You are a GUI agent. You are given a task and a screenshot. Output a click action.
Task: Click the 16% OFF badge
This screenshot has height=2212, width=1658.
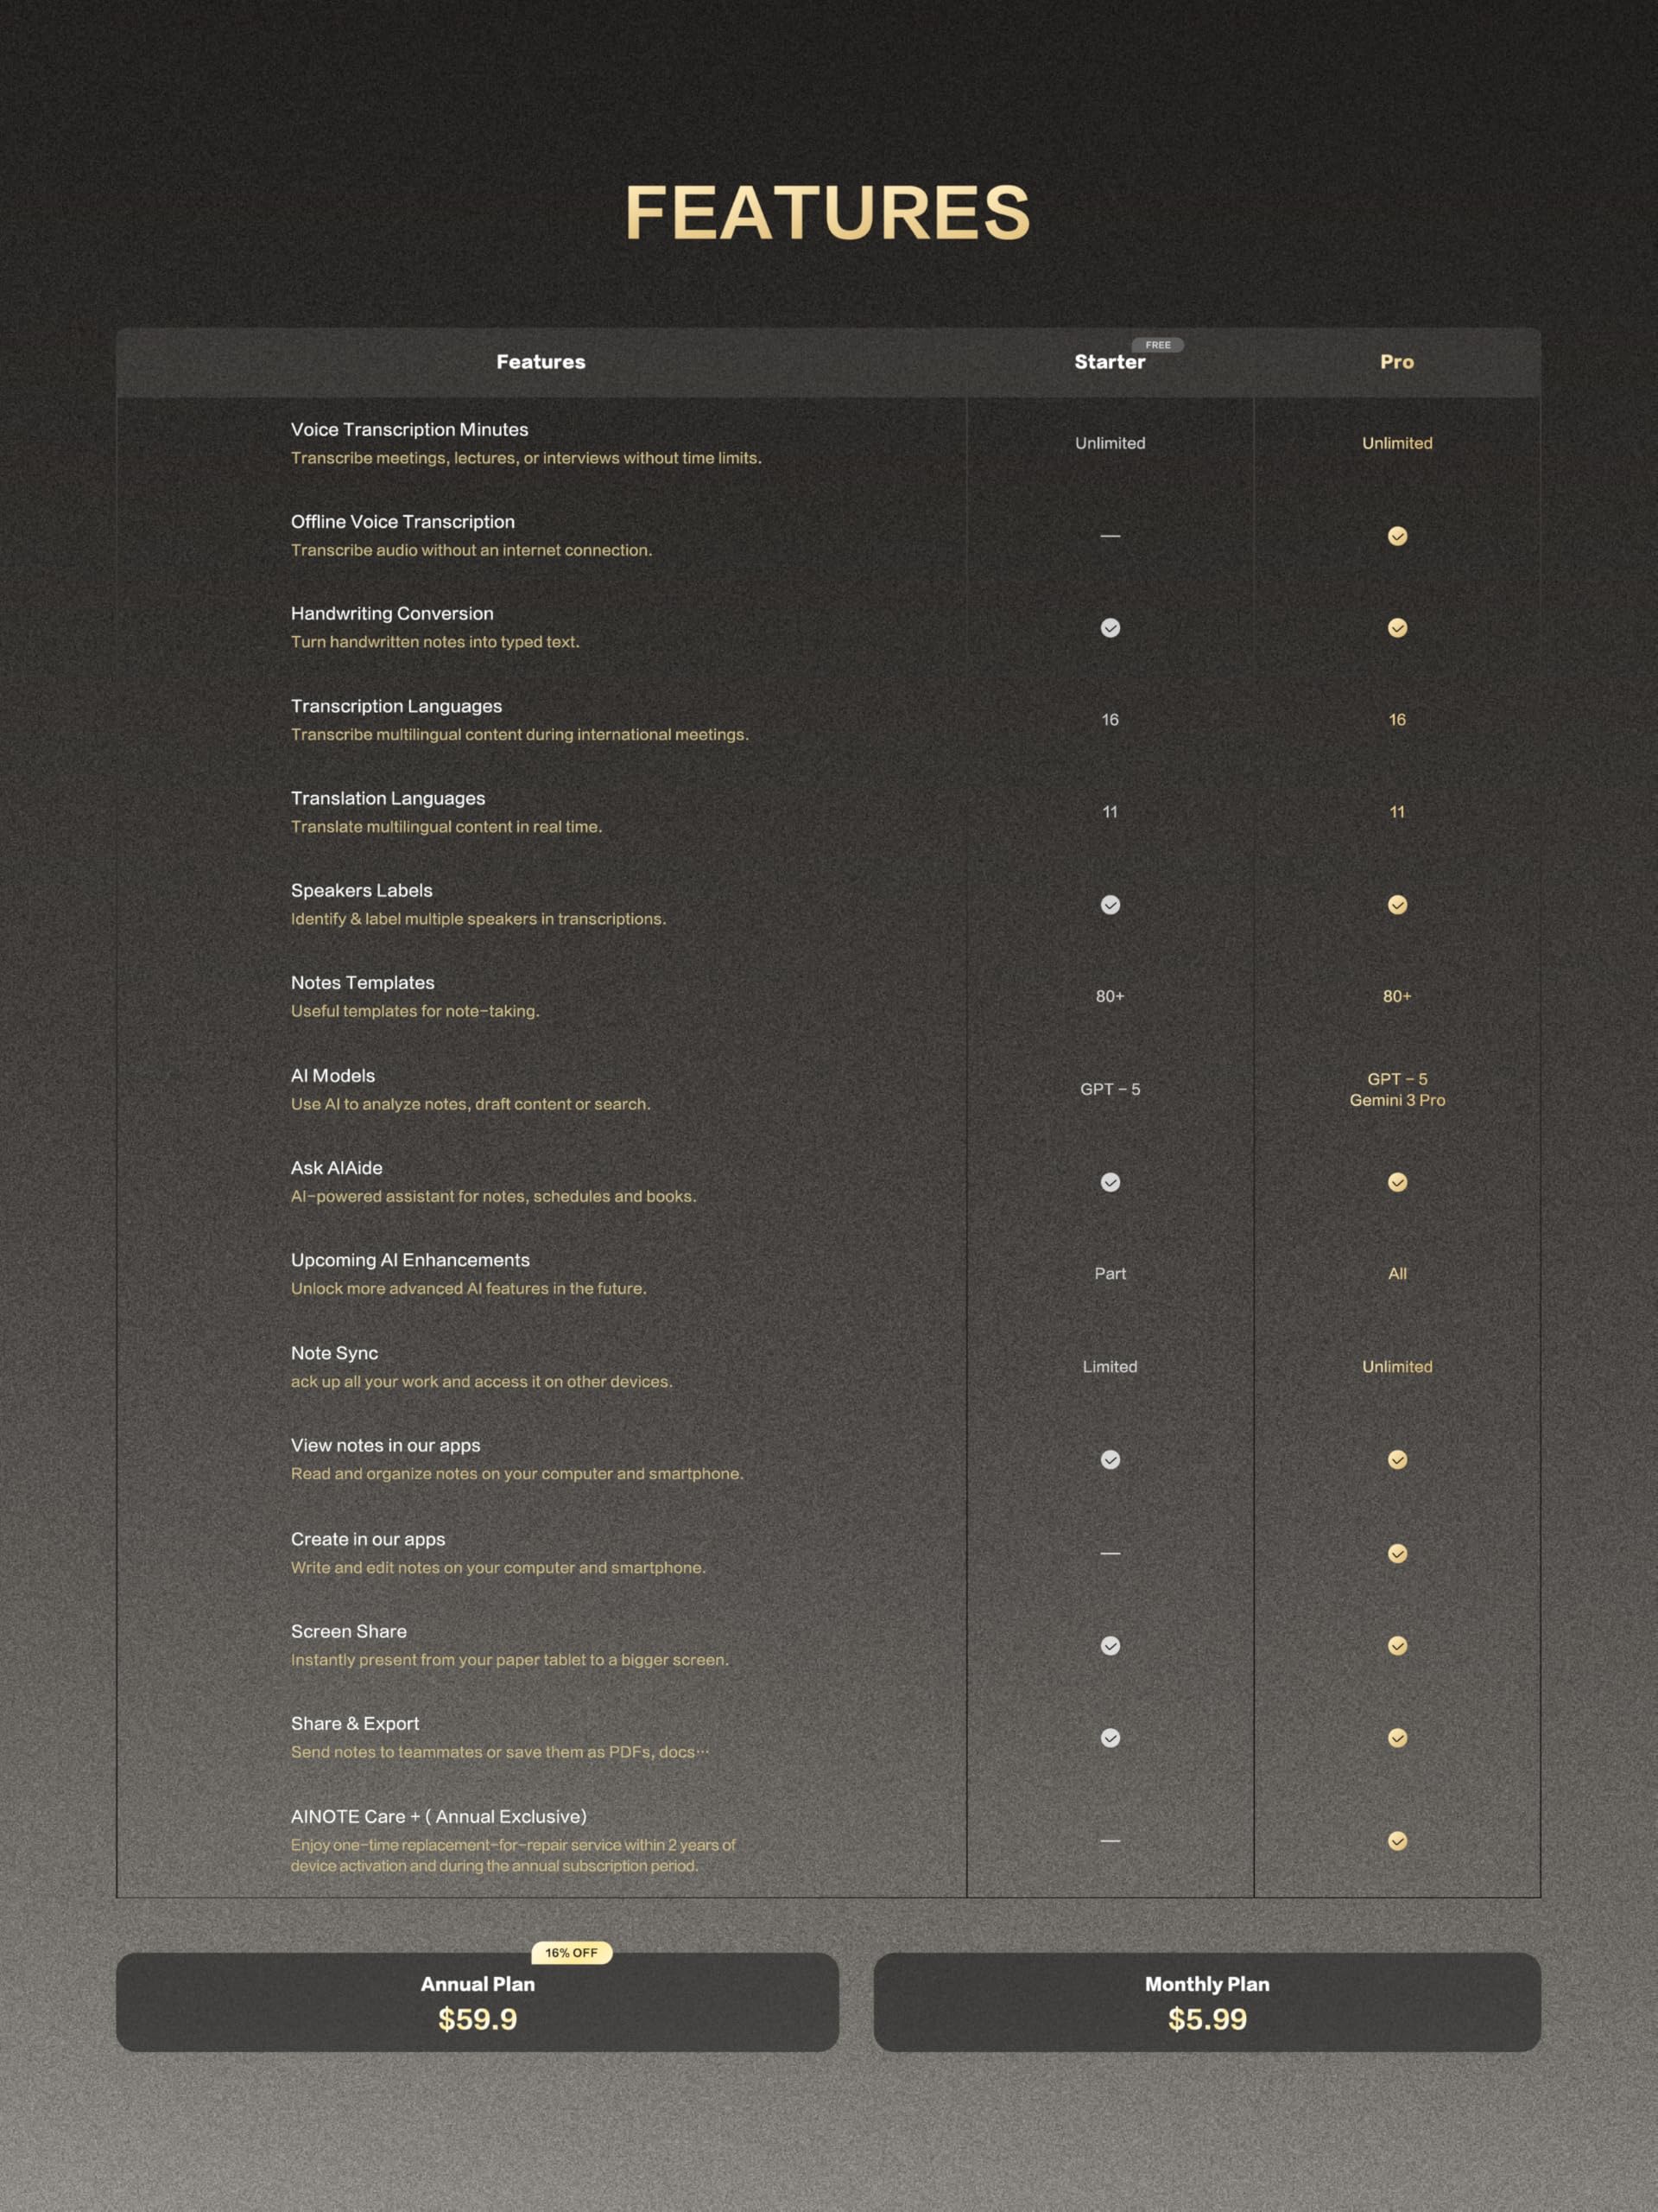coord(571,1953)
